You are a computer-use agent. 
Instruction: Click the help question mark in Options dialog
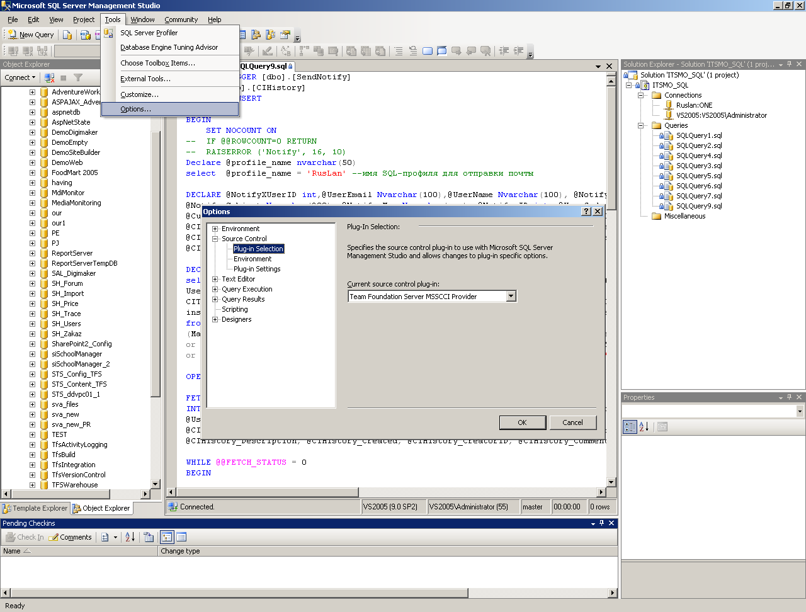point(586,212)
